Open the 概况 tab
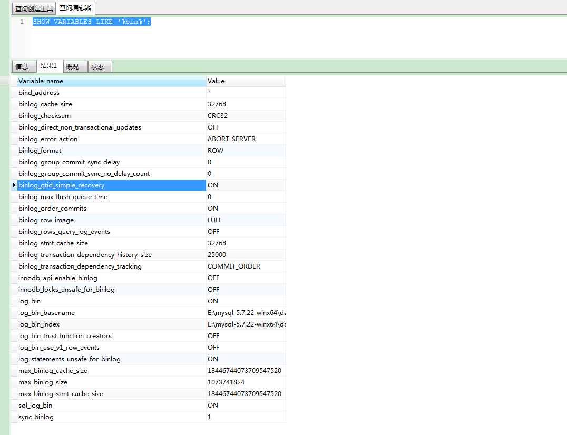 point(72,66)
